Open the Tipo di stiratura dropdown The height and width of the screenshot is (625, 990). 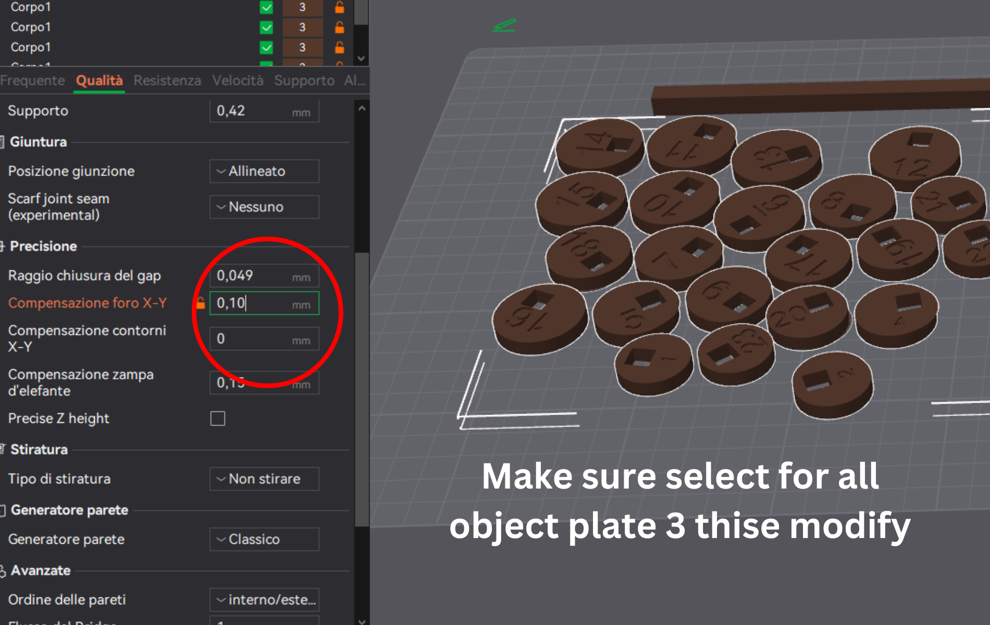(x=264, y=479)
